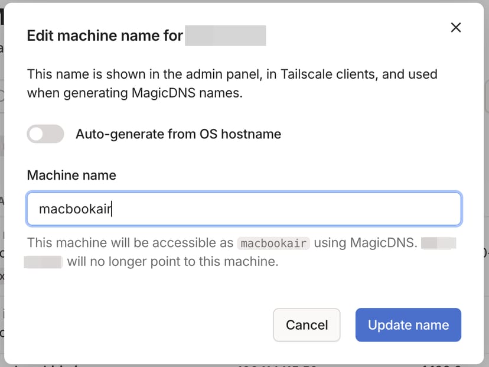Click the Update name button
The height and width of the screenshot is (367, 489).
(408, 325)
